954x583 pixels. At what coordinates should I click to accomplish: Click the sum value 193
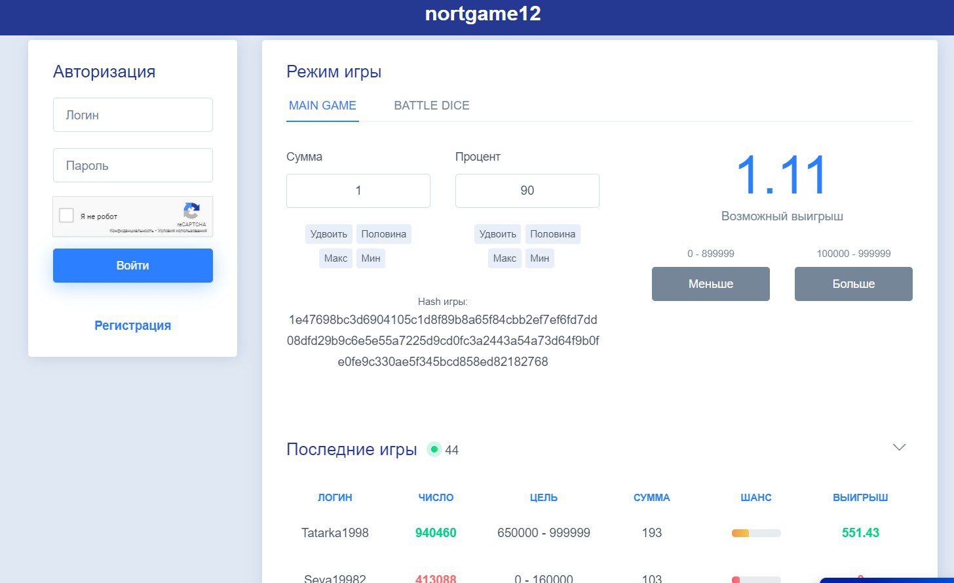point(652,533)
